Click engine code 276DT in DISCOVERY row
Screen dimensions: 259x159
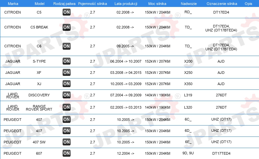[x=221, y=95]
